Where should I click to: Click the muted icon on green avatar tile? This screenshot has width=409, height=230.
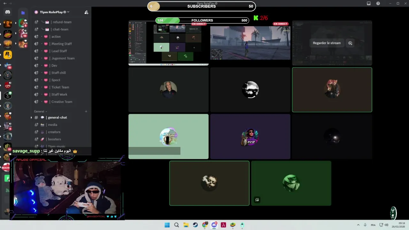click(x=257, y=200)
